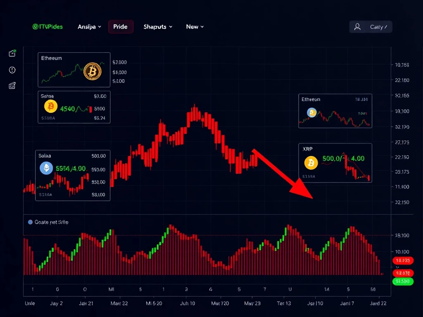
Task: Click the ITVPides logo to go home
Action: point(48,26)
